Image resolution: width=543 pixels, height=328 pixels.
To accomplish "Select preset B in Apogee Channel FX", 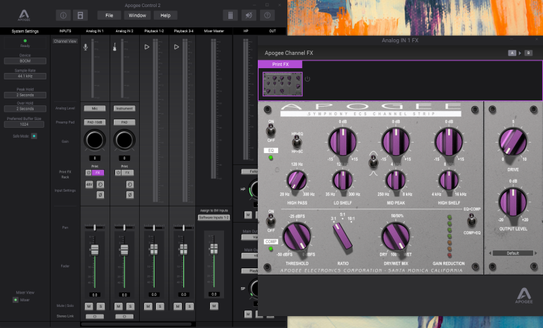I will click(528, 53).
